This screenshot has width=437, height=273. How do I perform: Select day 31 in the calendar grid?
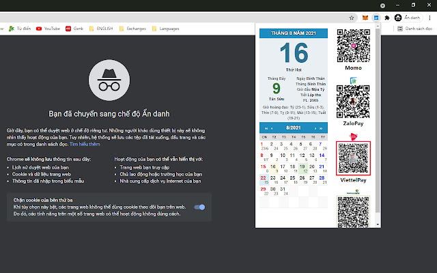[x=284, y=191]
